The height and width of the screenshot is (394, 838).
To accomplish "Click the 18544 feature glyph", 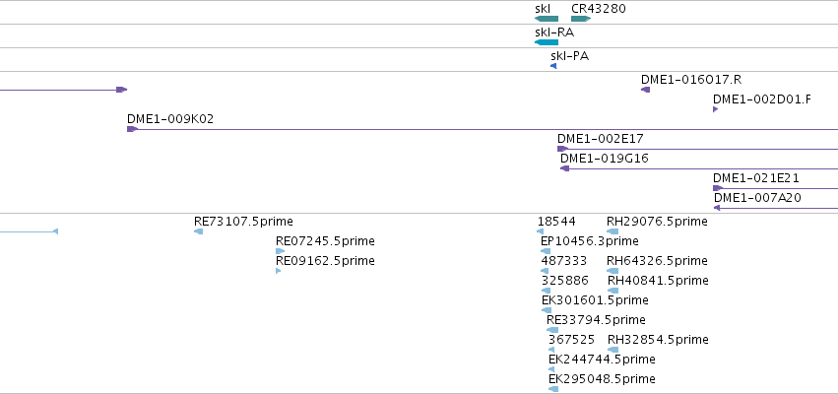I will coord(541,231).
